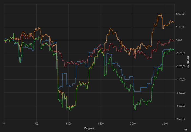This screenshot has height=132, width=191.
Task: Click the 1 000 label on the x-axis
Action: tap(68, 124)
